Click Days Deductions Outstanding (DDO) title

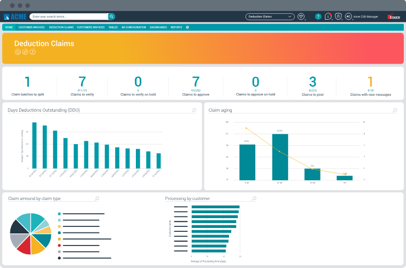click(x=44, y=110)
